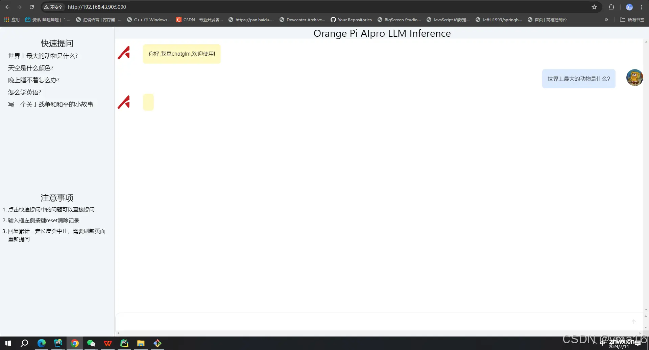Screen dimensions: 649x350
Task: Click the Orange Pi AIpro LLM Inference title
Action: (382, 33)
